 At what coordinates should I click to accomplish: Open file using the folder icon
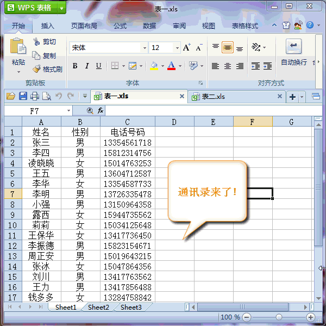coord(10,96)
